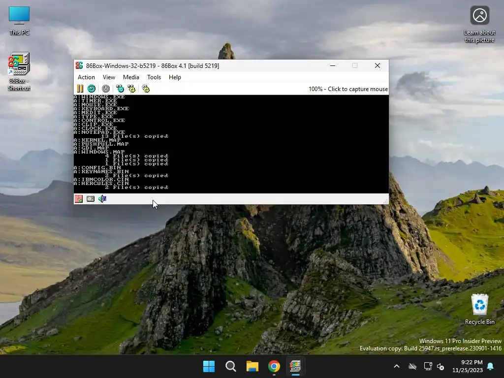Click the emulated black screen to capture mouse
This screenshot has width=504, height=378.
[x=231, y=144]
